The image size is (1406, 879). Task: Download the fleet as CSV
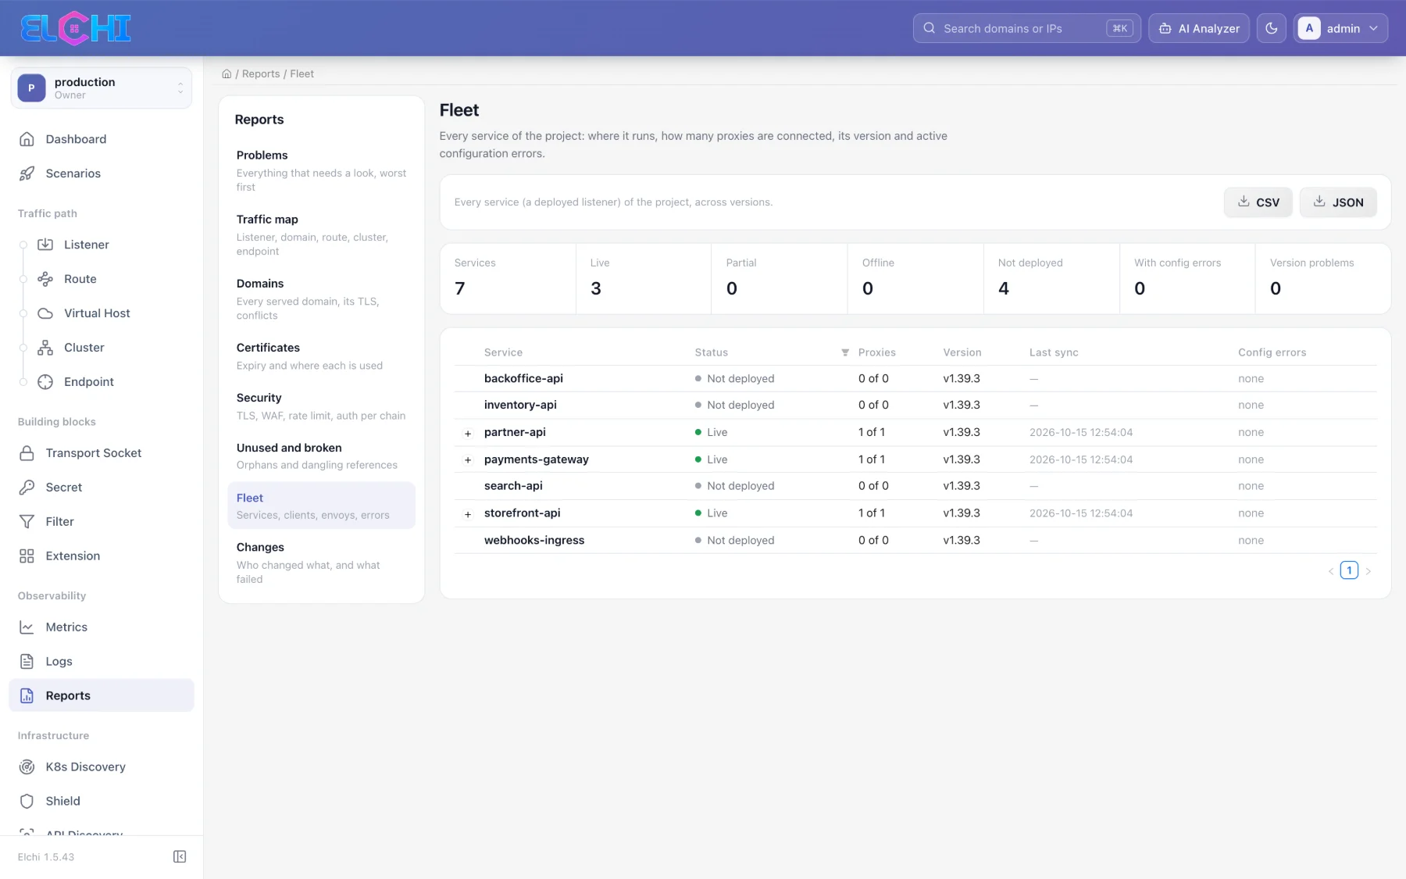click(x=1258, y=202)
